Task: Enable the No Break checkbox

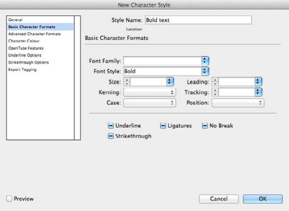Action: (x=205, y=126)
